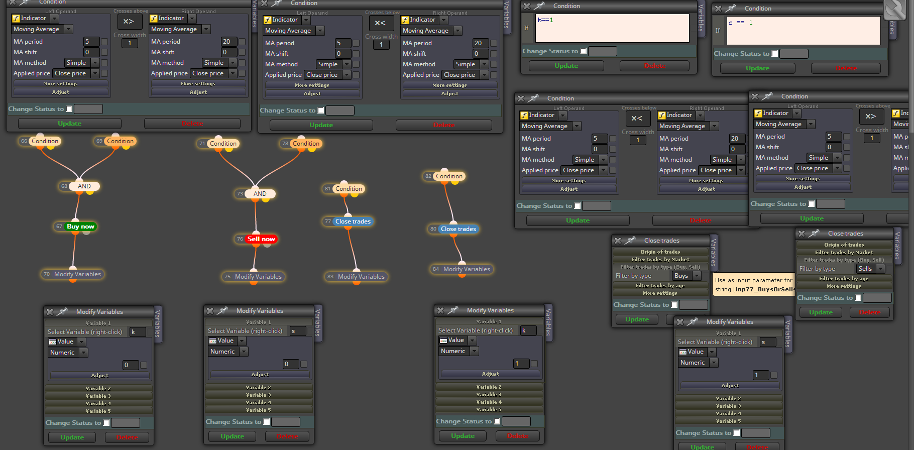Select the AND node 73
The width and height of the screenshot is (914, 450).
tap(260, 194)
